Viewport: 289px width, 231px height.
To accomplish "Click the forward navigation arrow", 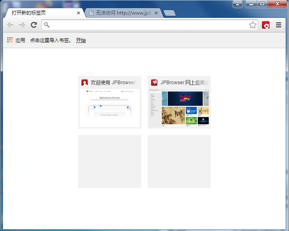I will [22, 25].
